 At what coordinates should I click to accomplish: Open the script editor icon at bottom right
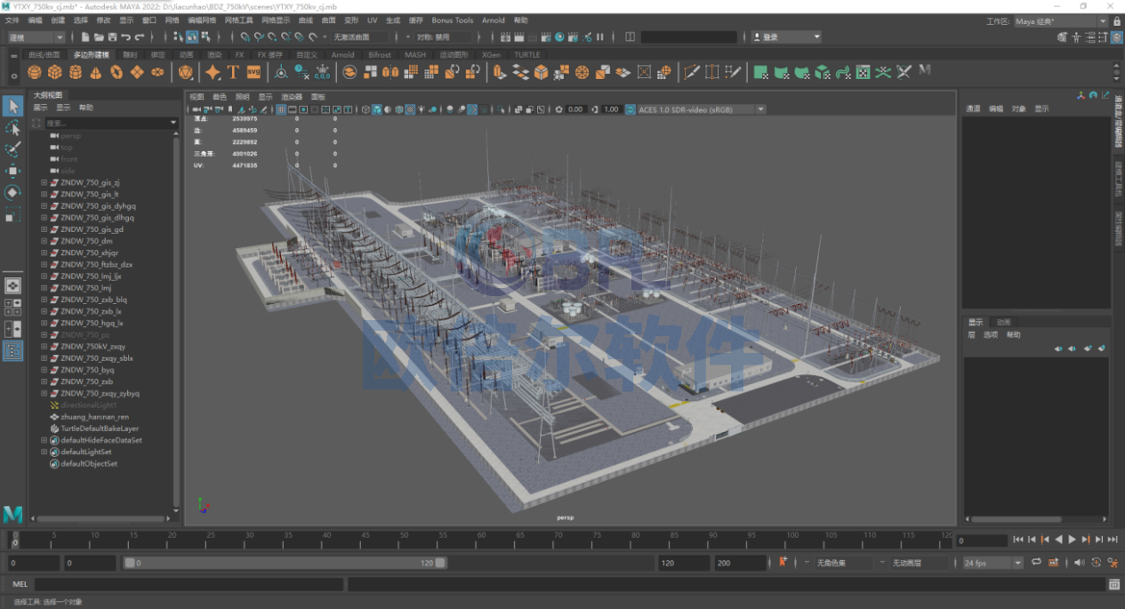click(x=1113, y=584)
